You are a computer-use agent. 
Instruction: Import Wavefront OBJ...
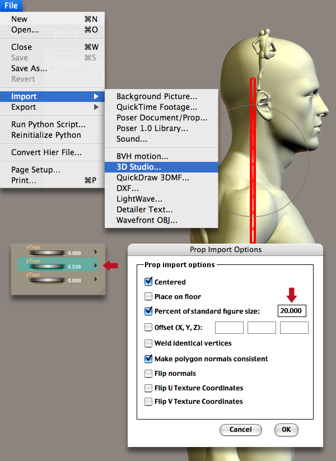pyautogui.click(x=161, y=220)
